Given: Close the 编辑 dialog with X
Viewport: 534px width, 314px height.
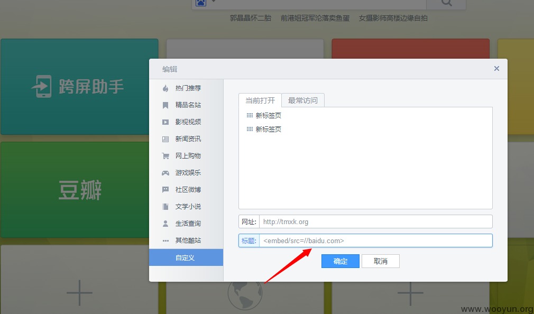Looking at the screenshot, I should coord(496,69).
